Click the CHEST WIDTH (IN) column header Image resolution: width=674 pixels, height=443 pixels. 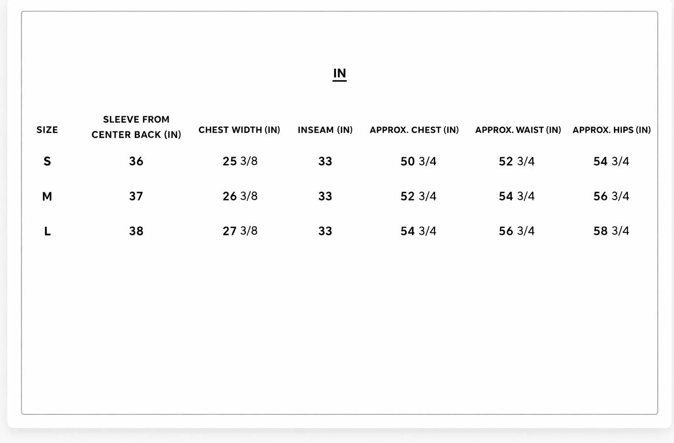pyautogui.click(x=239, y=130)
